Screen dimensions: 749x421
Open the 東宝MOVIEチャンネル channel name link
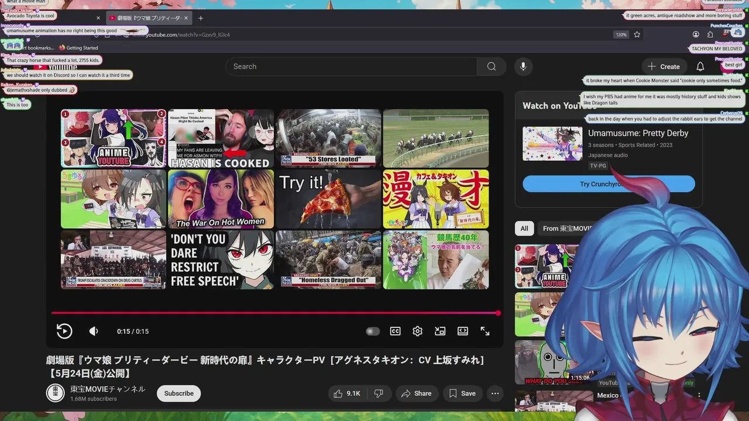pos(108,389)
